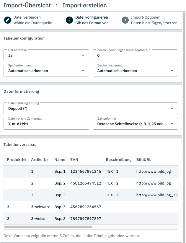Click the step 3 circle icon
Screen dimensions: 186x243
click(125, 20)
